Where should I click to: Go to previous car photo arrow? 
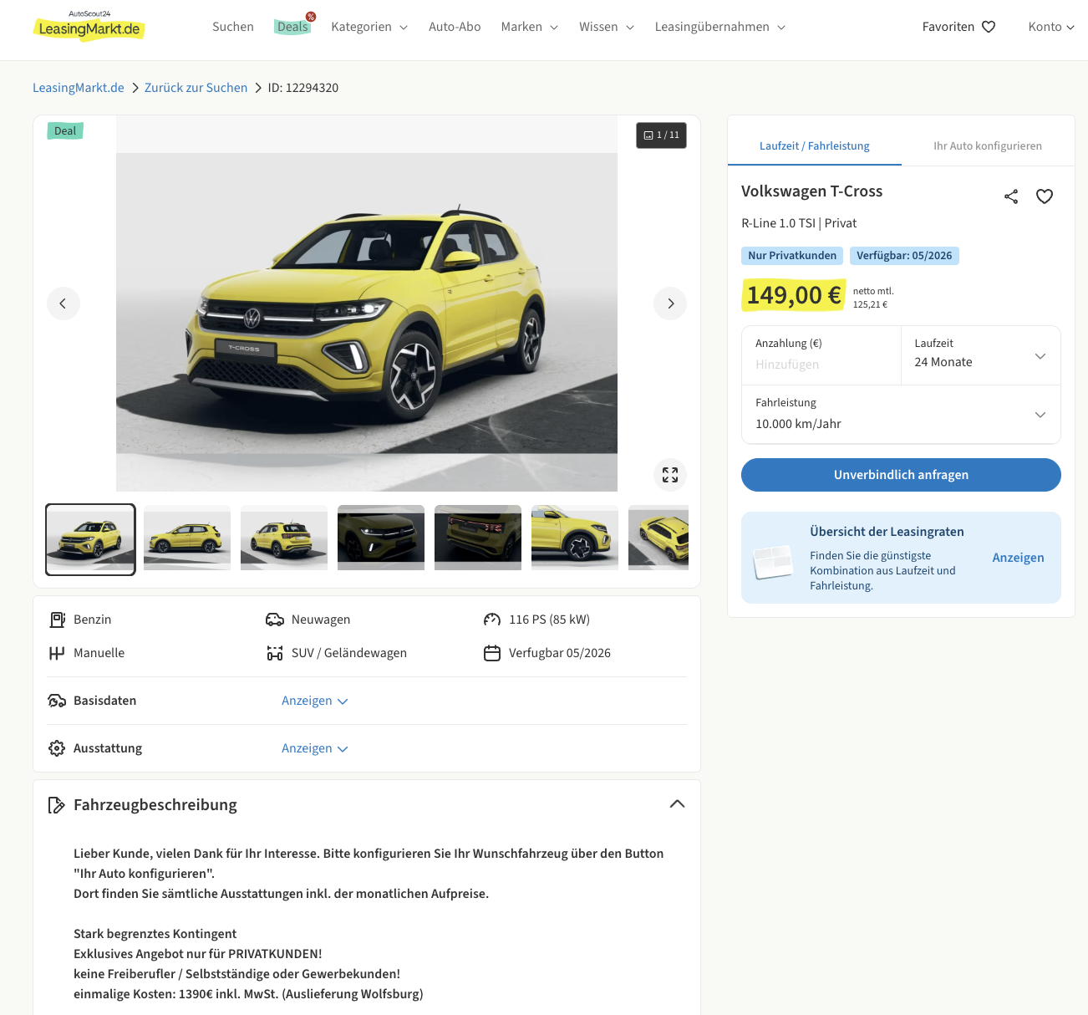(64, 303)
